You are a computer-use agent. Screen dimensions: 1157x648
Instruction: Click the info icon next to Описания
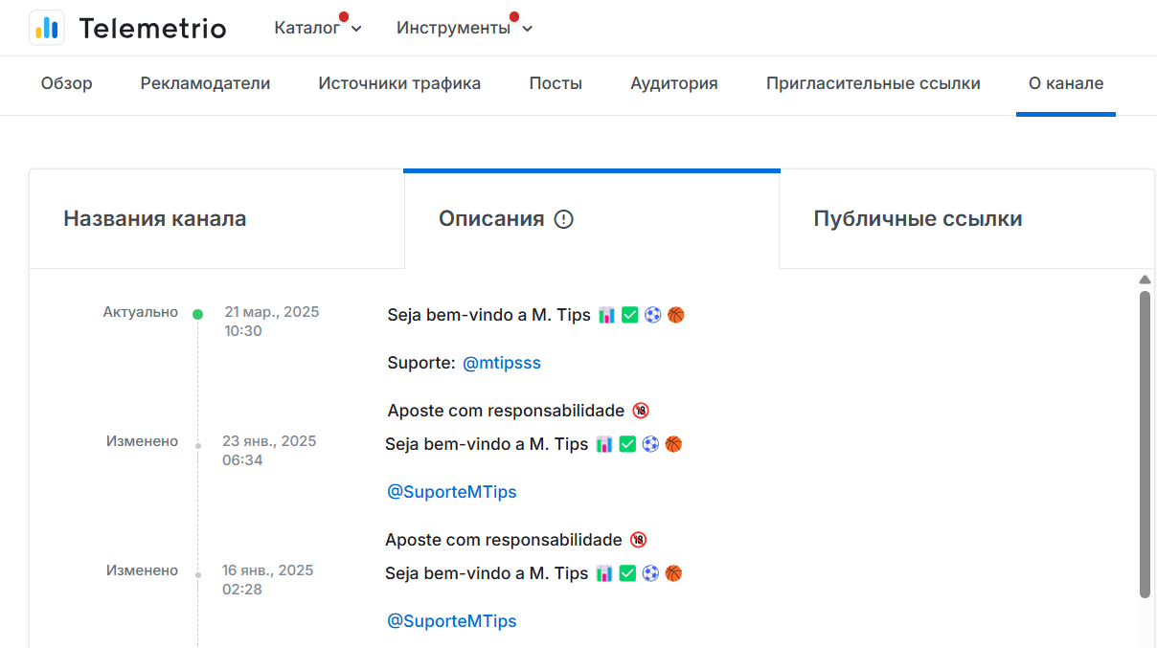coord(564,219)
